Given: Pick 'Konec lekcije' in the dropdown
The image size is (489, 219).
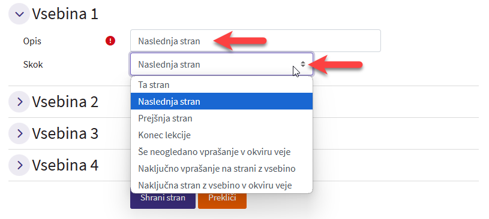Looking at the screenshot, I should pos(221,135).
